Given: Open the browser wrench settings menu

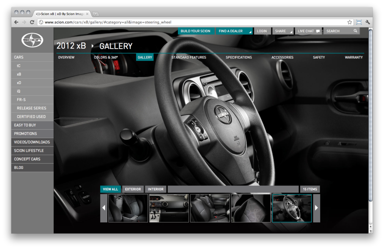Looking at the screenshot, I should pyautogui.click(x=367, y=22).
